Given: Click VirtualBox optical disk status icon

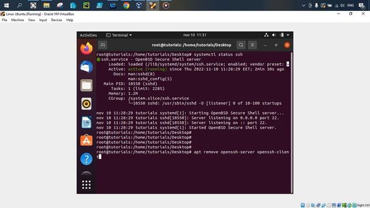Looking at the screenshot, I should coord(308,205).
